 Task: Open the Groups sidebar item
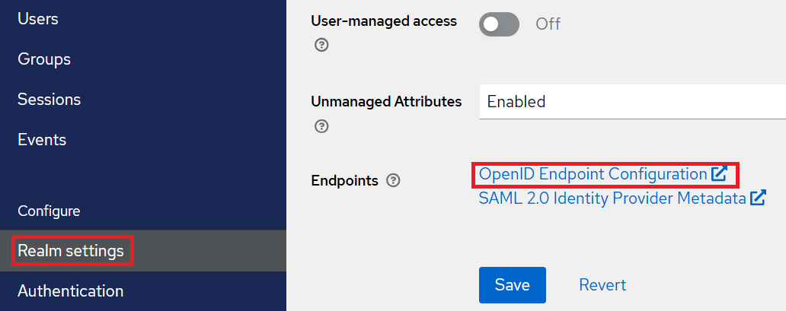coord(44,59)
